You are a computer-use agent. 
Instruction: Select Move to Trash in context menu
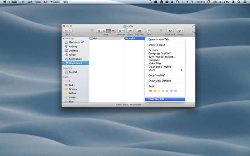(157, 45)
